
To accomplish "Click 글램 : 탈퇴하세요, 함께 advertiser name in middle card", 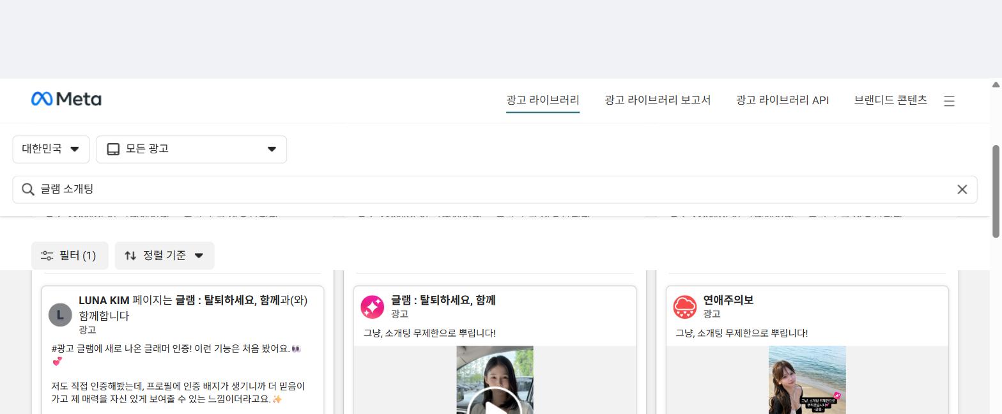I will [x=443, y=300].
